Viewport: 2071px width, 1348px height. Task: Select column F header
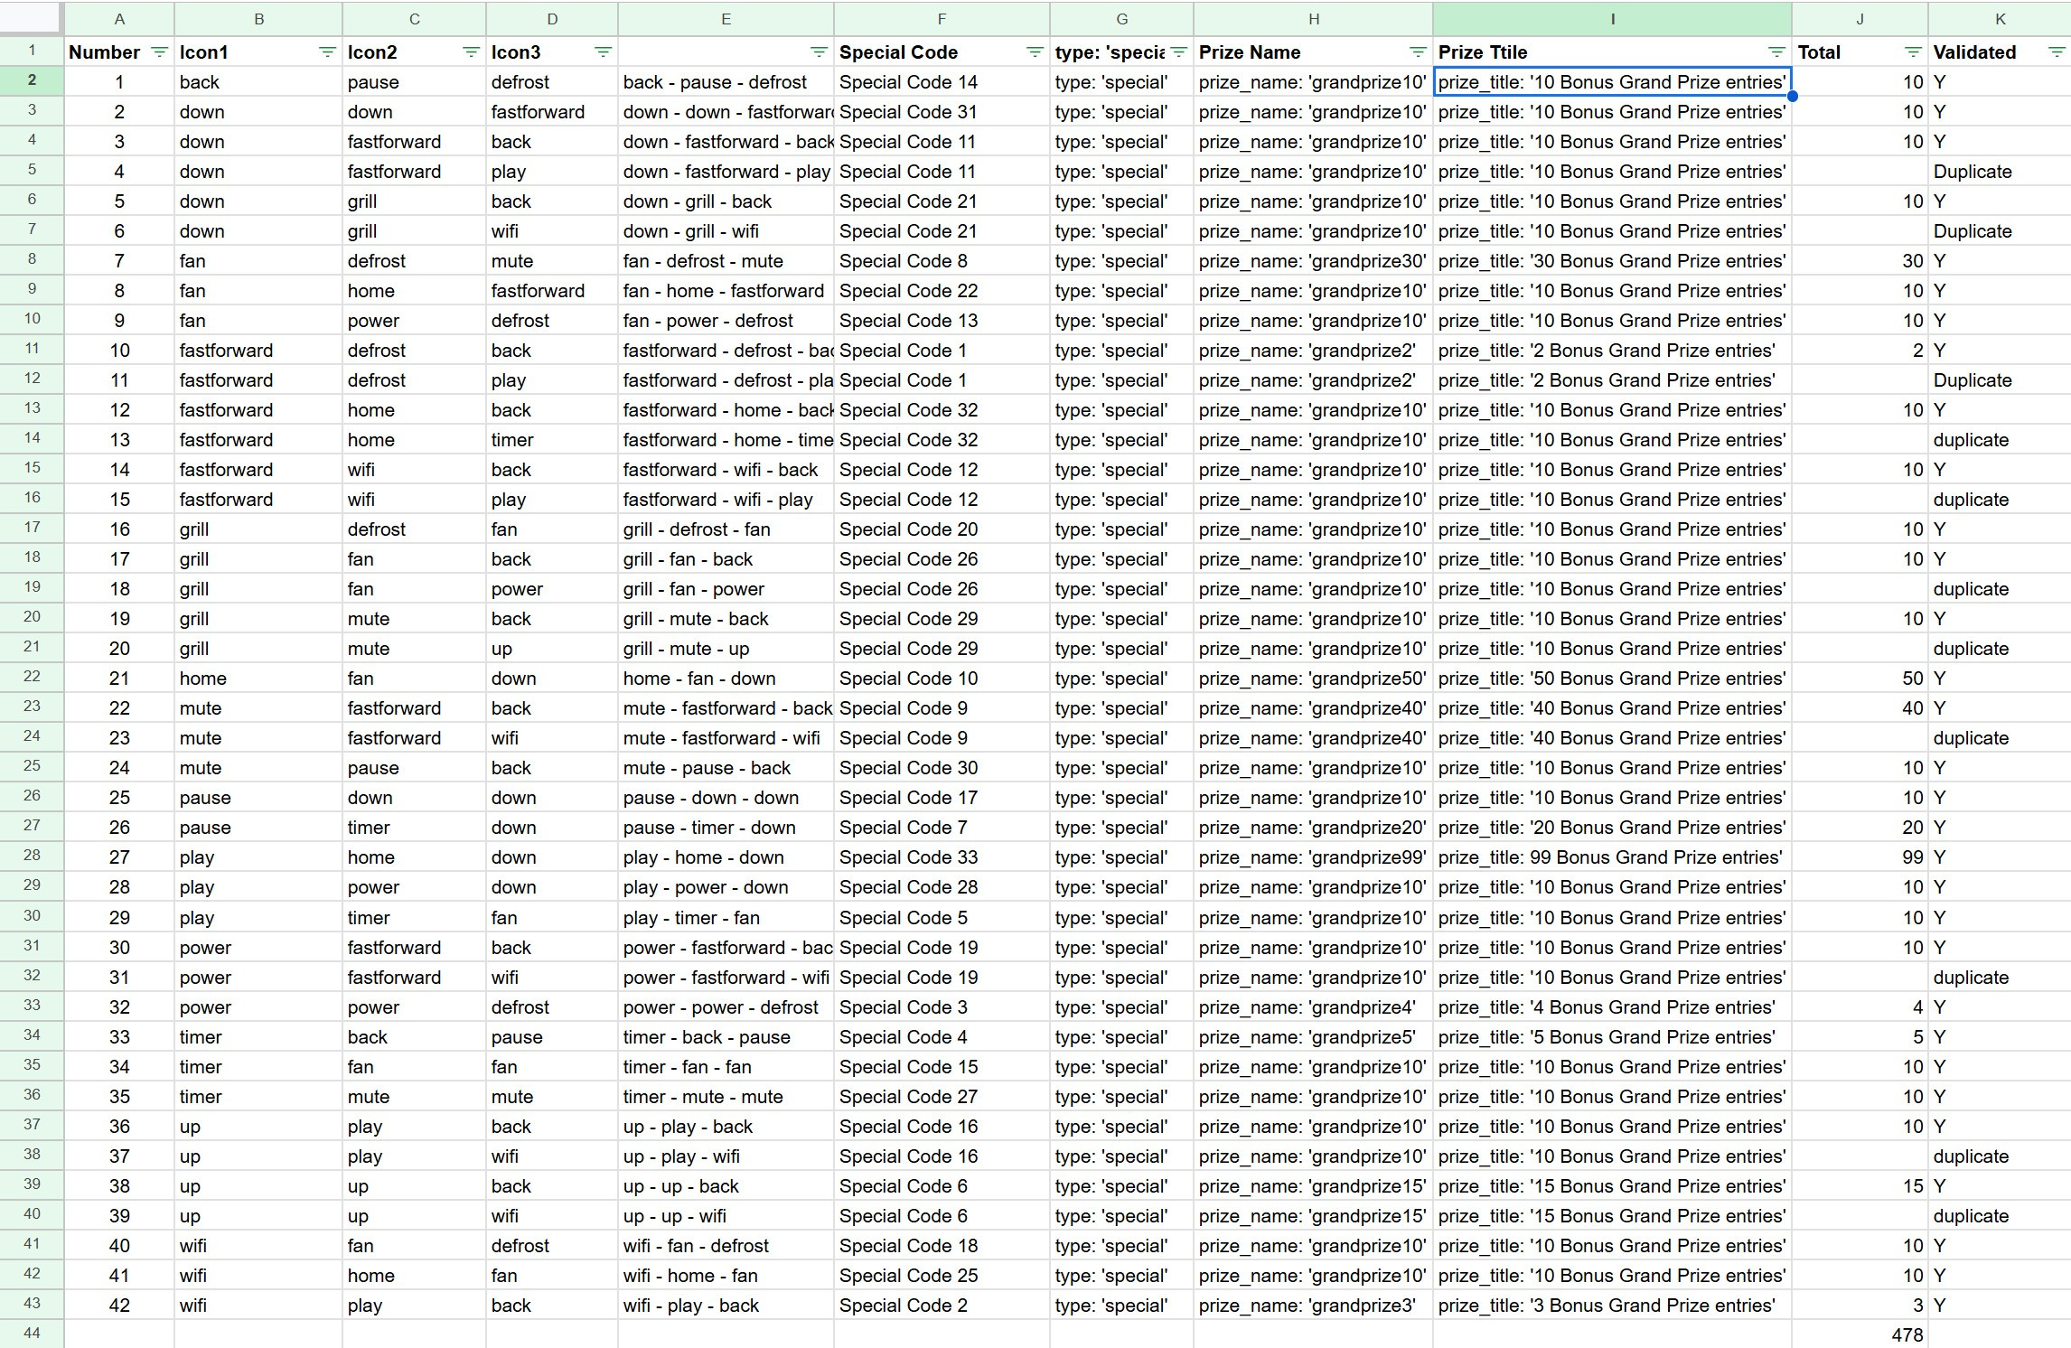pos(942,19)
